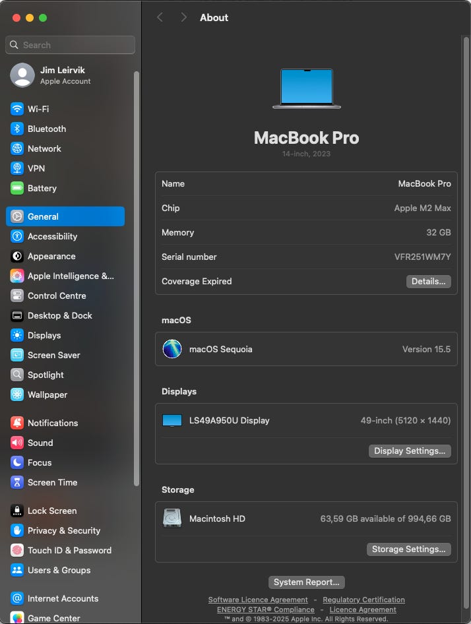The width and height of the screenshot is (471, 624).
Task: Click the MacBook Pro laptop image
Action: [x=307, y=89]
